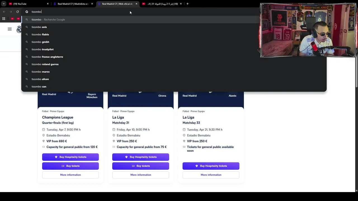Click Girona team name on match card
This screenshot has height=201, width=358.
[x=162, y=96]
